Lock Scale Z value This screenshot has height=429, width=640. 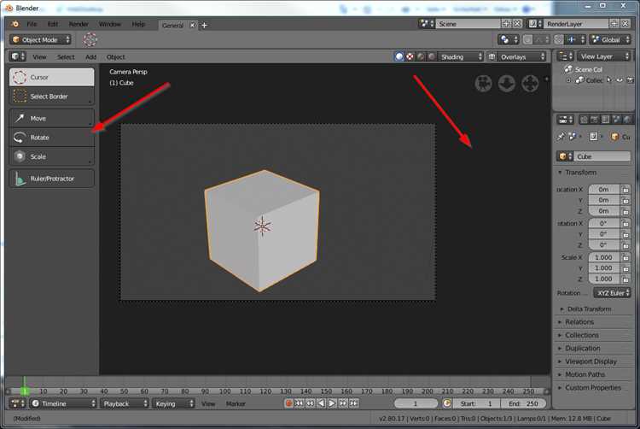pyautogui.click(x=625, y=279)
